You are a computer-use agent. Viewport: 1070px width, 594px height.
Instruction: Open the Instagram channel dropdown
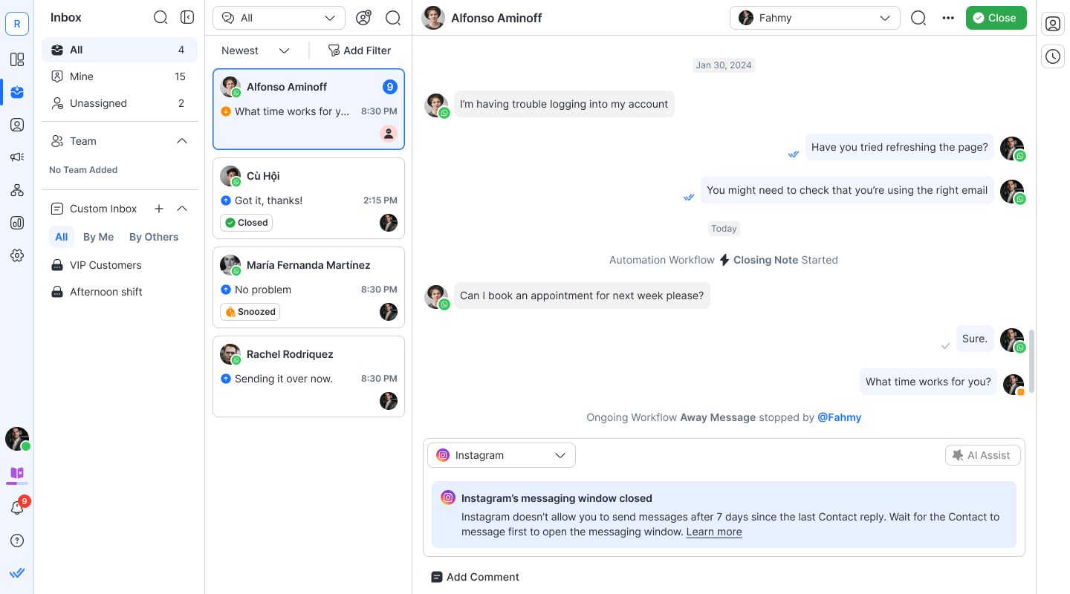[x=502, y=455]
